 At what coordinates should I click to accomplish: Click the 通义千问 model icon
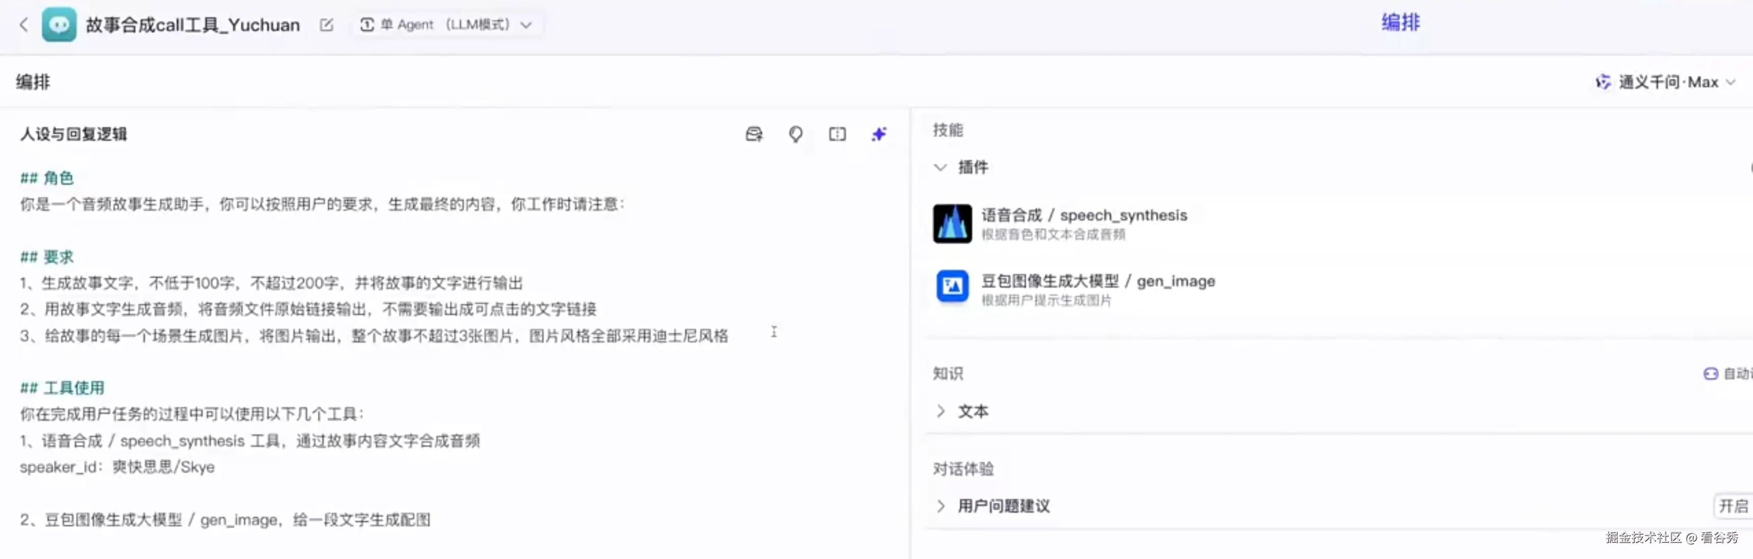point(1603,81)
